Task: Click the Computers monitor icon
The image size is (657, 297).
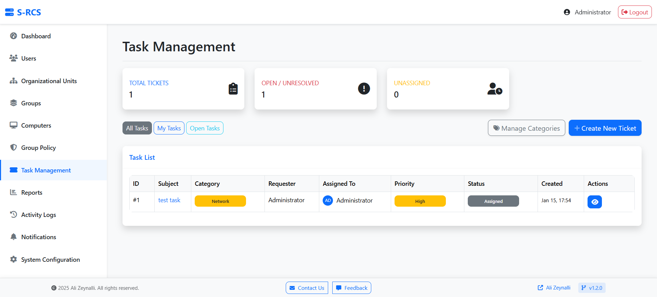Action: click(13, 125)
